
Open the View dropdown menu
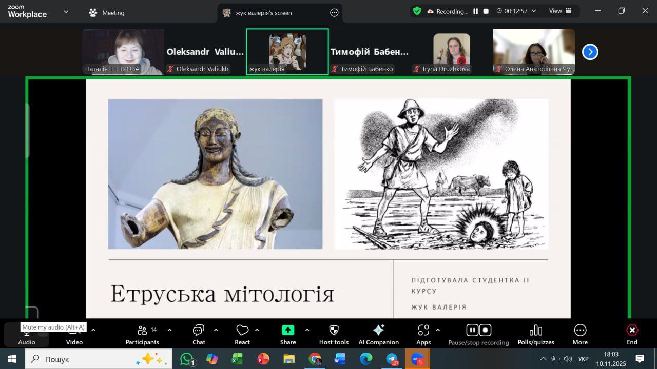(559, 11)
